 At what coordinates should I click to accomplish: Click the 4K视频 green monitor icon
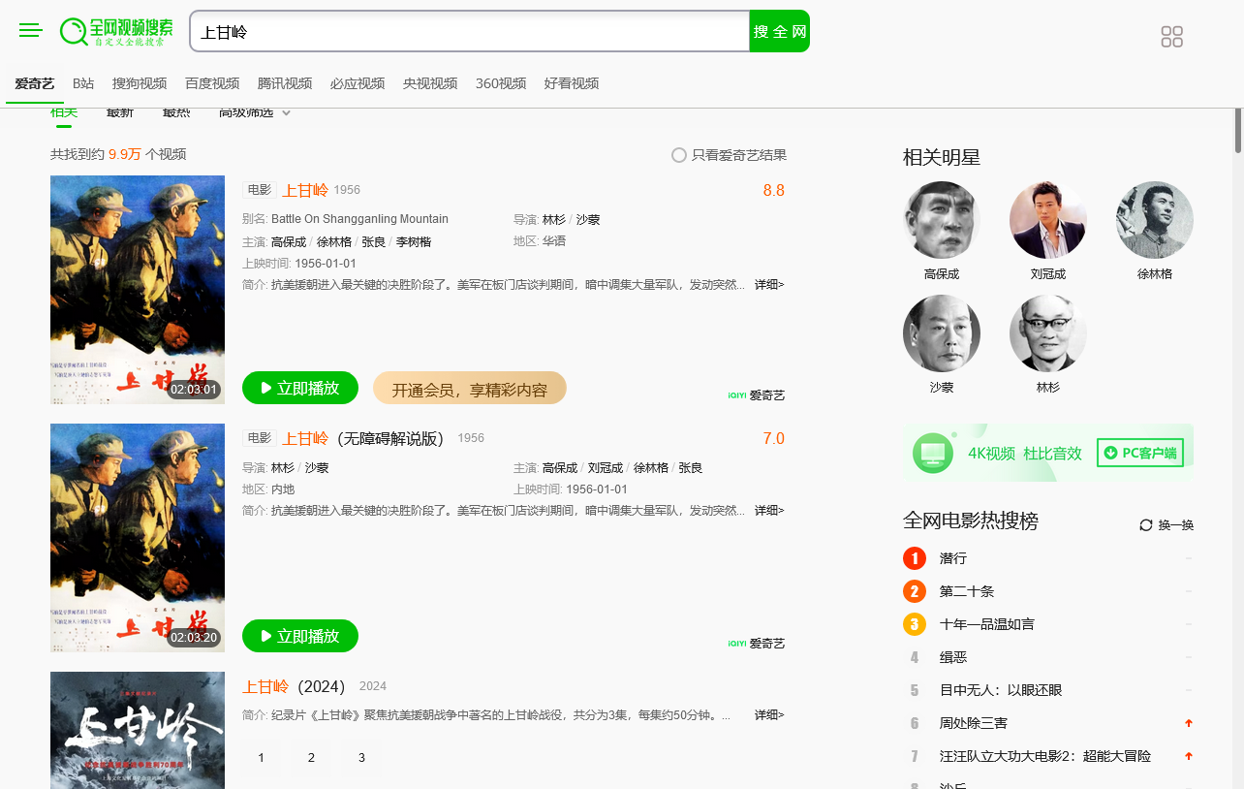click(x=932, y=453)
